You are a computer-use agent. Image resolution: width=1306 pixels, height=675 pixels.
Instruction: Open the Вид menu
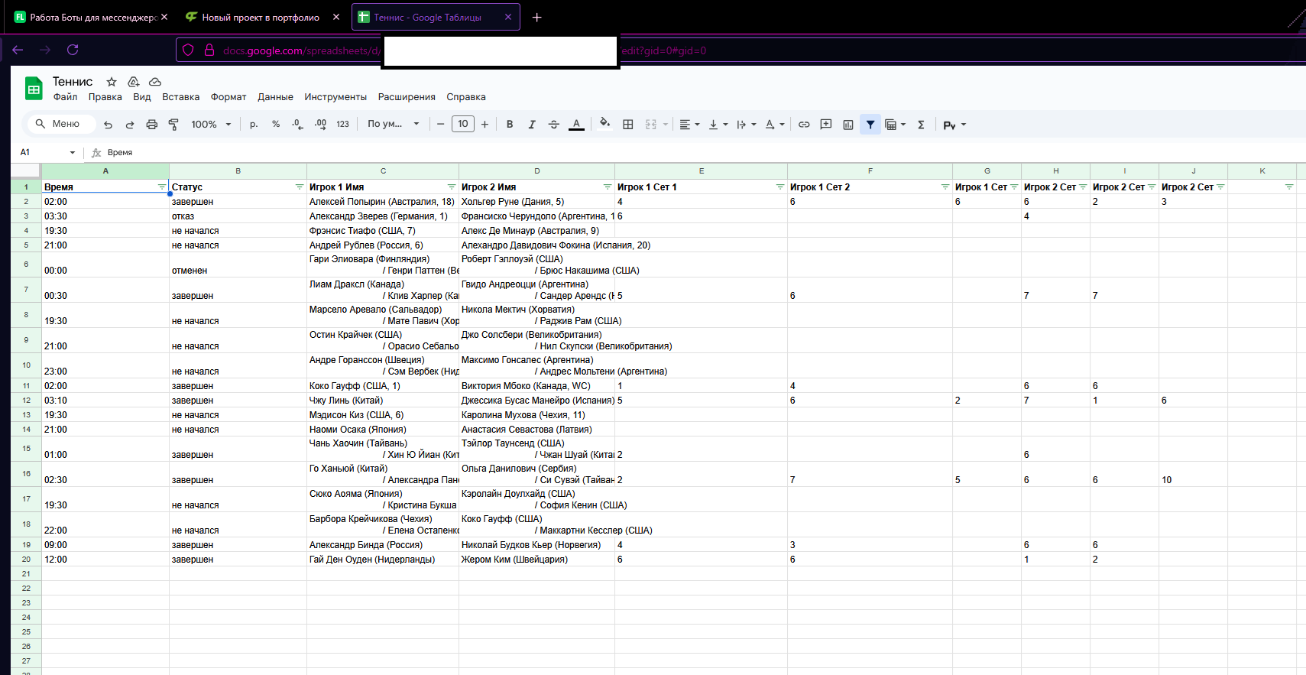pos(142,97)
